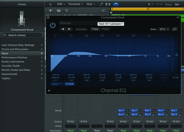Toggle the 1480 Hz parametric band icon
Screen dimensions: 184x132
pos(118,36)
